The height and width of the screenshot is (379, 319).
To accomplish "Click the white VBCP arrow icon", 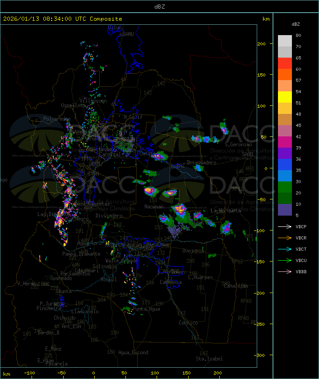I will click(285, 226).
